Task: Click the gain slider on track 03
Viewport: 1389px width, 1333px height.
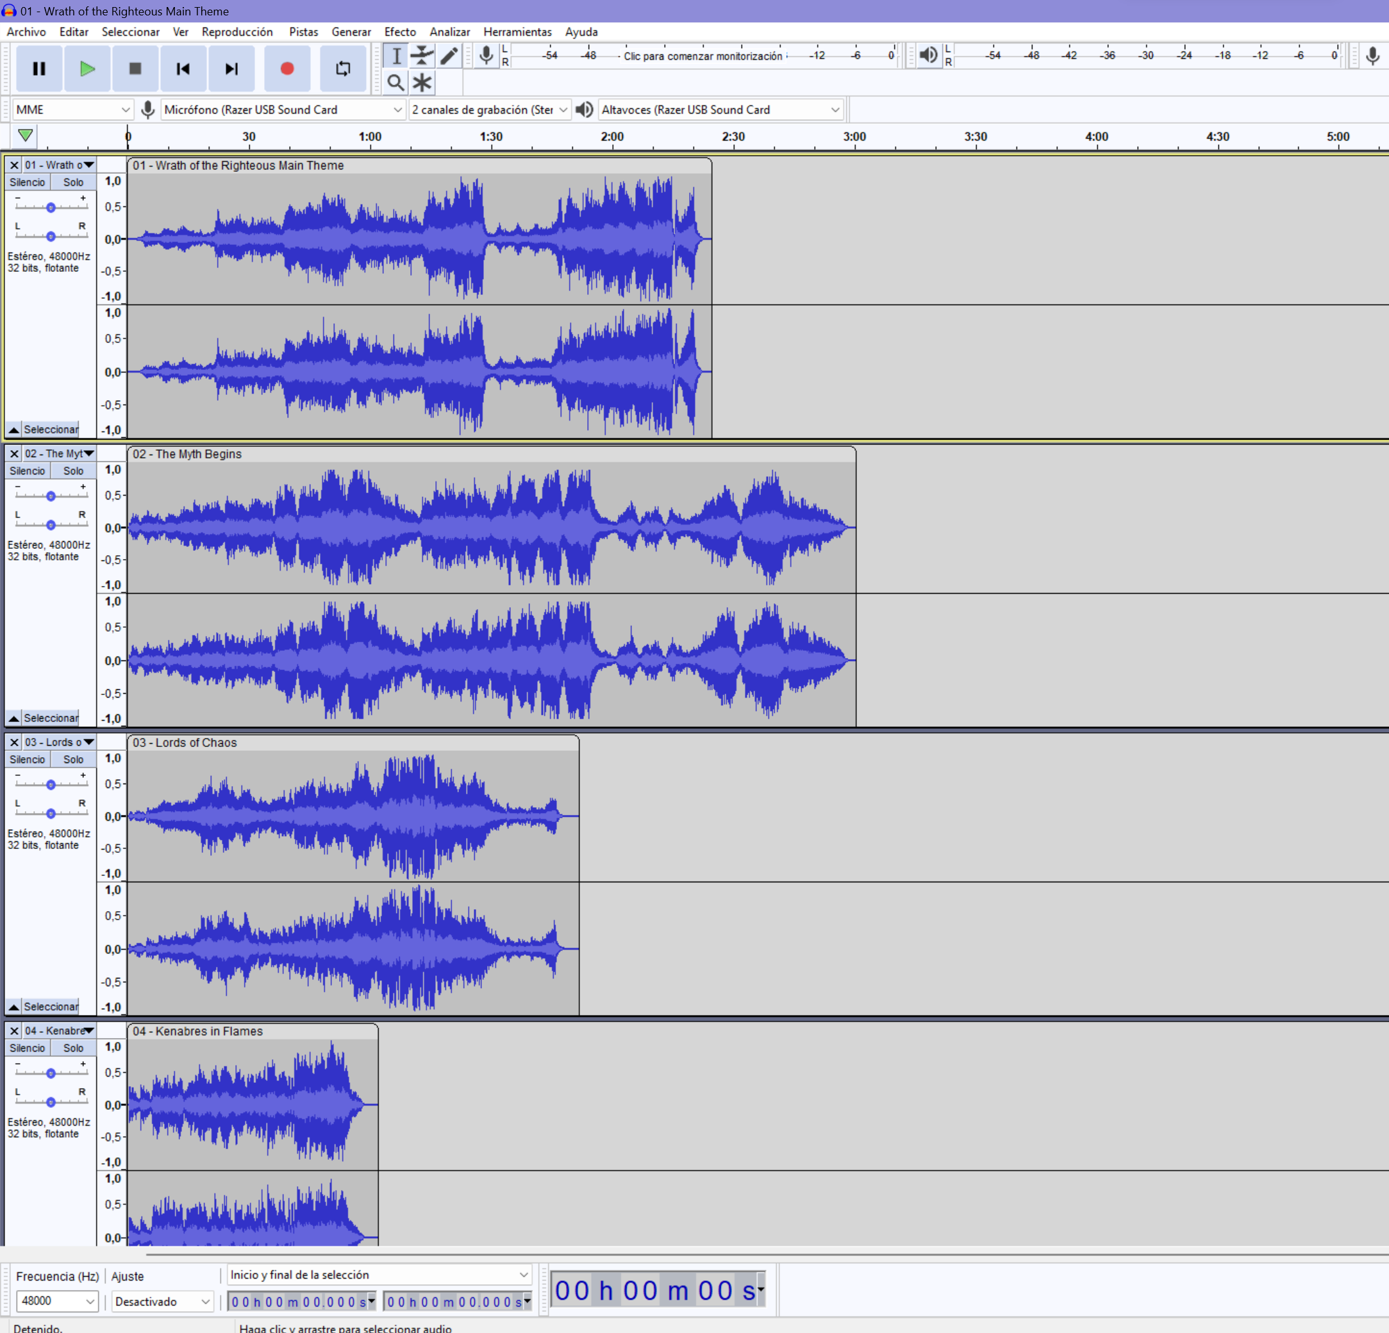Action: 51,784
